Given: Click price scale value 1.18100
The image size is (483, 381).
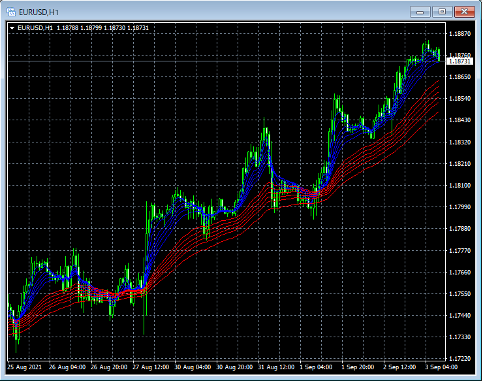Looking at the screenshot, I should (x=460, y=185).
